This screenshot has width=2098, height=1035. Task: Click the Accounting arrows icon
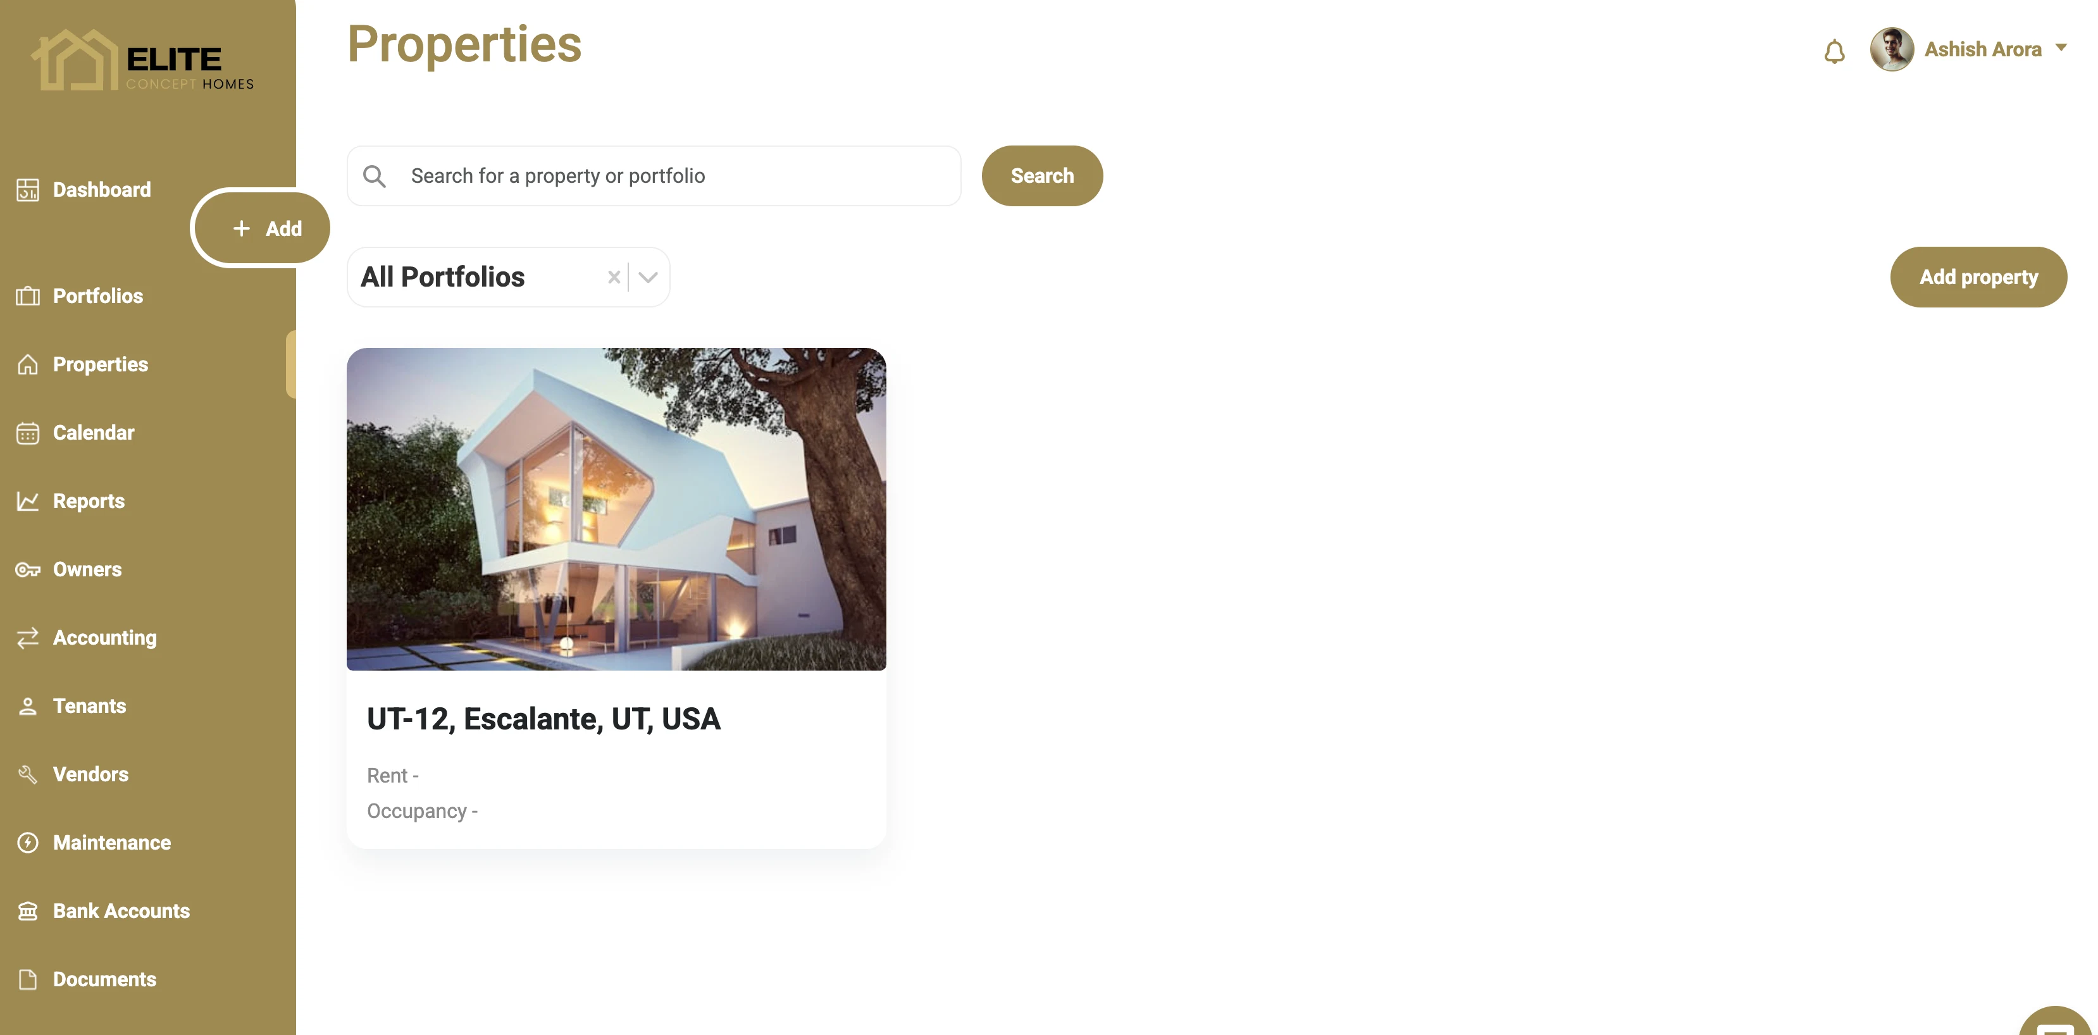point(28,638)
